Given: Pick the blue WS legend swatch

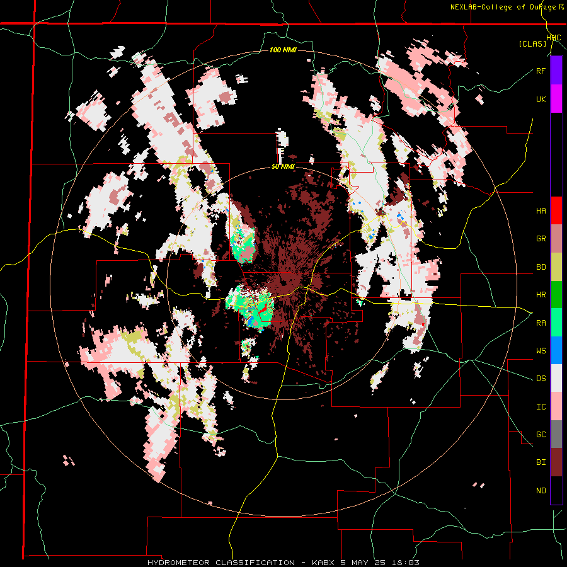Looking at the screenshot, I should pos(556,350).
